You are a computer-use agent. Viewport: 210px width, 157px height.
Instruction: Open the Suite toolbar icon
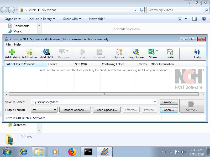170,54
